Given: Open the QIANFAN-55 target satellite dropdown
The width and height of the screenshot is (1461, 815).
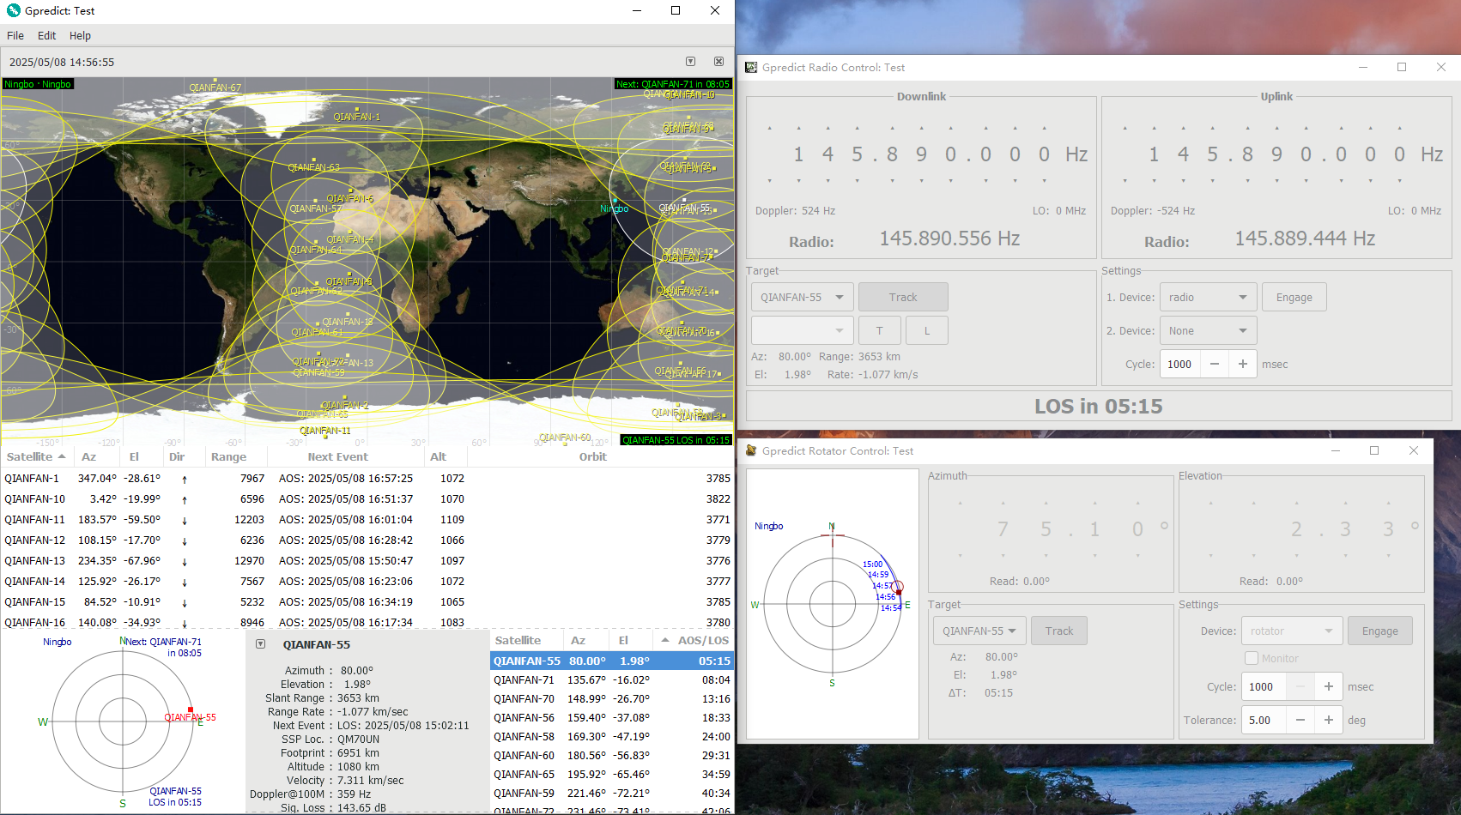Looking at the screenshot, I should 801,297.
